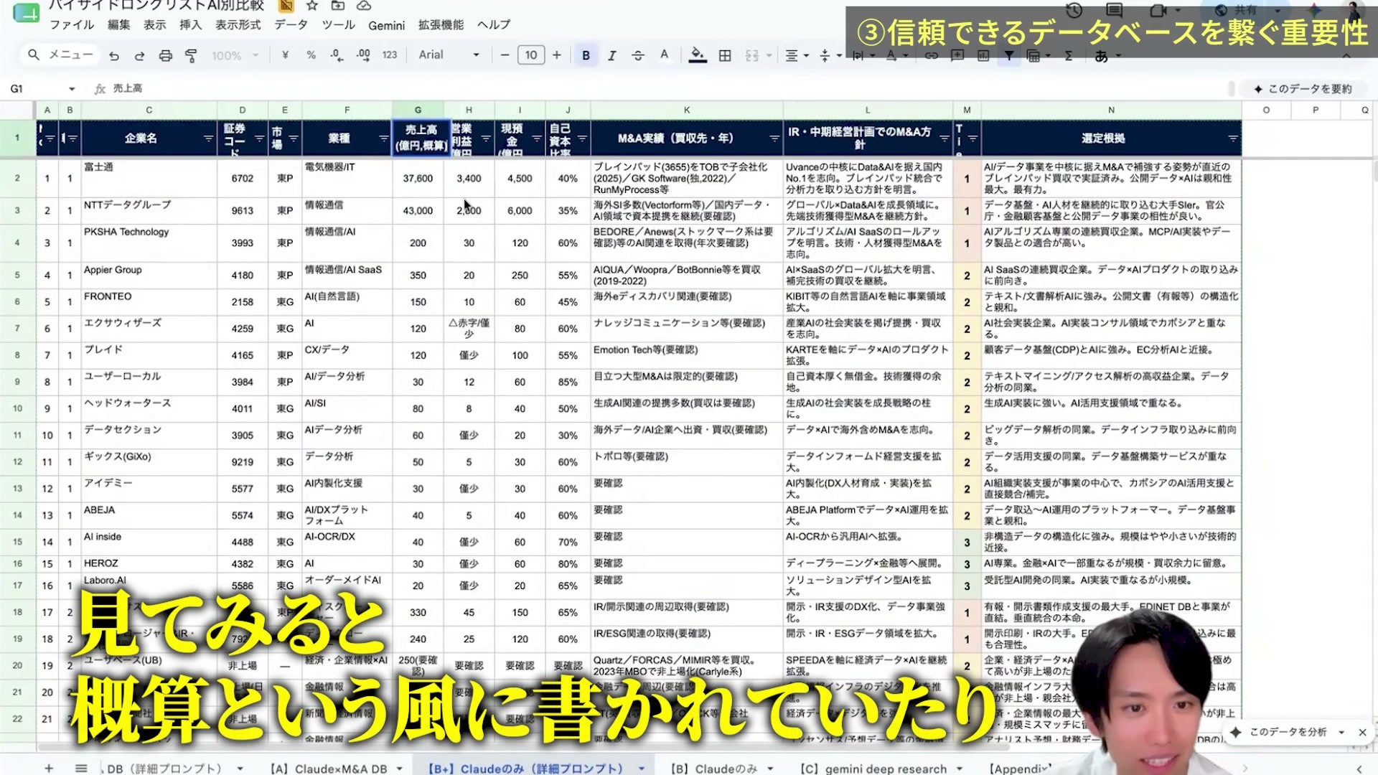Open the 123 number format menu

(390, 55)
